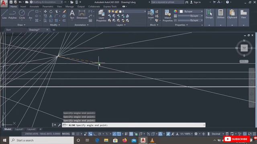Image resolution: width=257 pixels, height=144 pixels.
Task: Open the Annotate ribbon tab
Action: click(34, 6)
